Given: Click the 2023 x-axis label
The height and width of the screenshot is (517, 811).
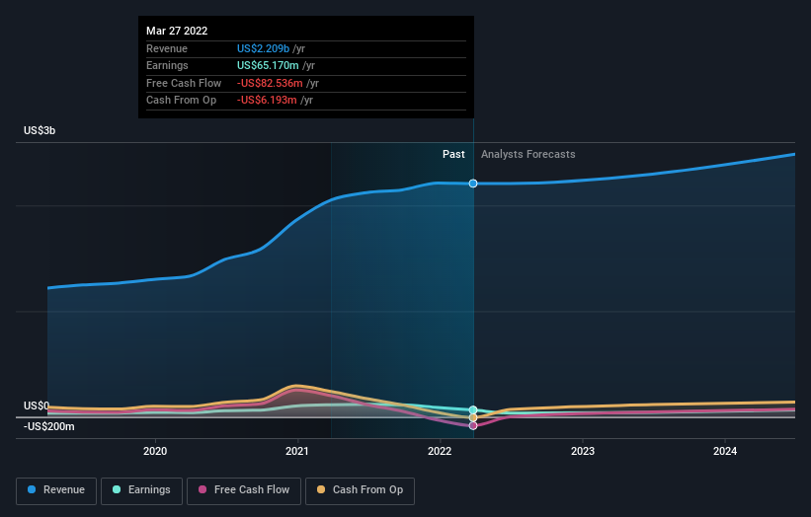Looking at the screenshot, I should 583,452.
